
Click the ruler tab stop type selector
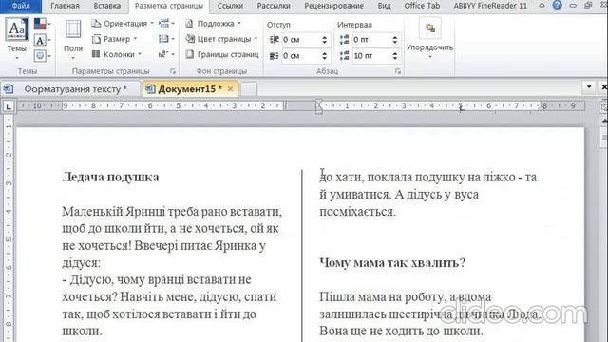[9, 106]
